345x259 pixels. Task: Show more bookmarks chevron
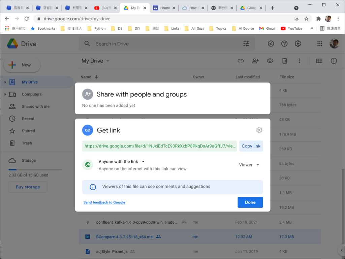pyautogui.click(x=312, y=28)
